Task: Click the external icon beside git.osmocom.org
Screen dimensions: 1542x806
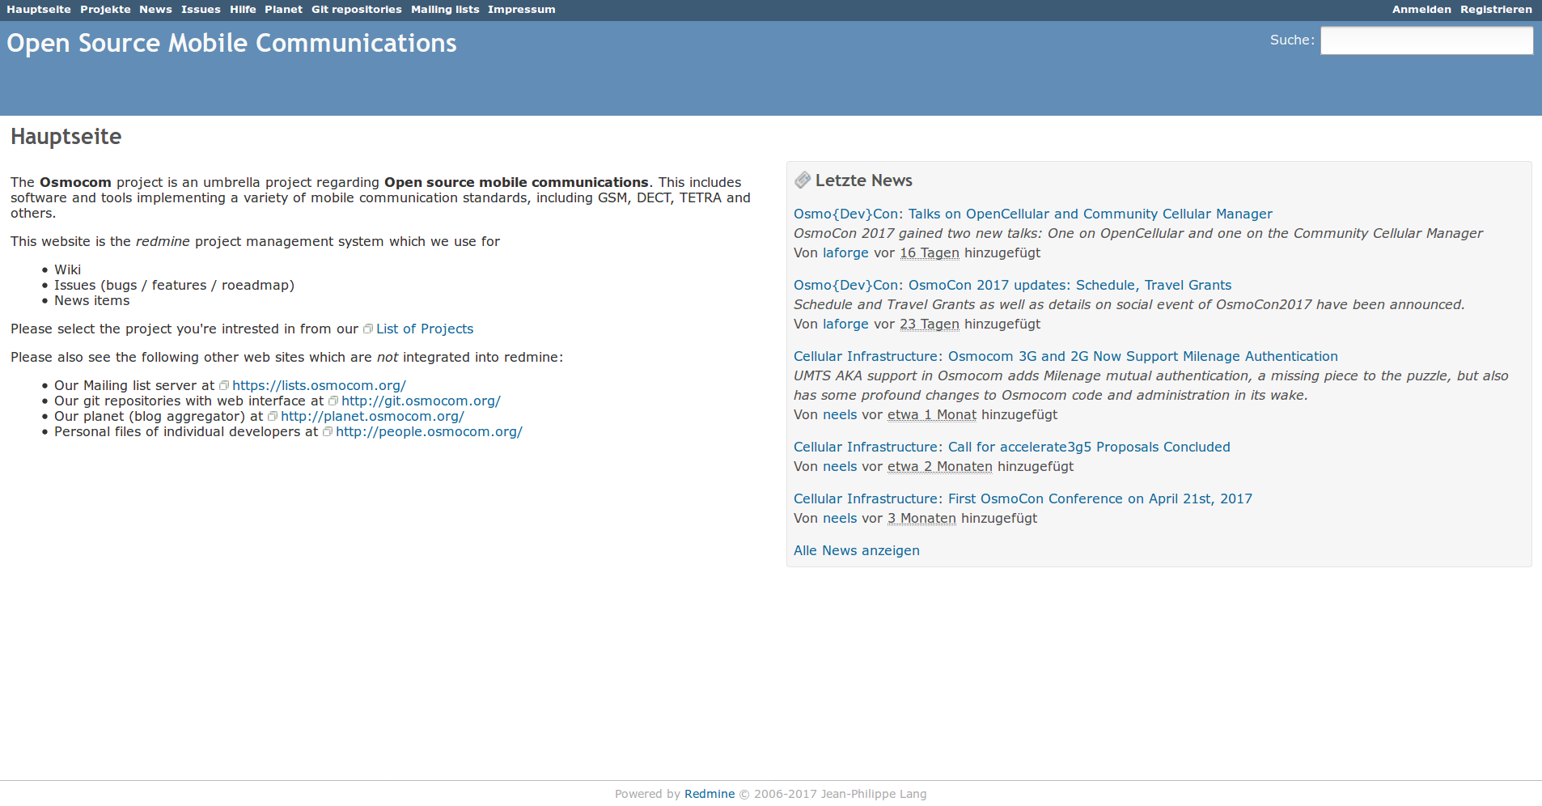Action: pyautogui.click(x=333, y=401)
